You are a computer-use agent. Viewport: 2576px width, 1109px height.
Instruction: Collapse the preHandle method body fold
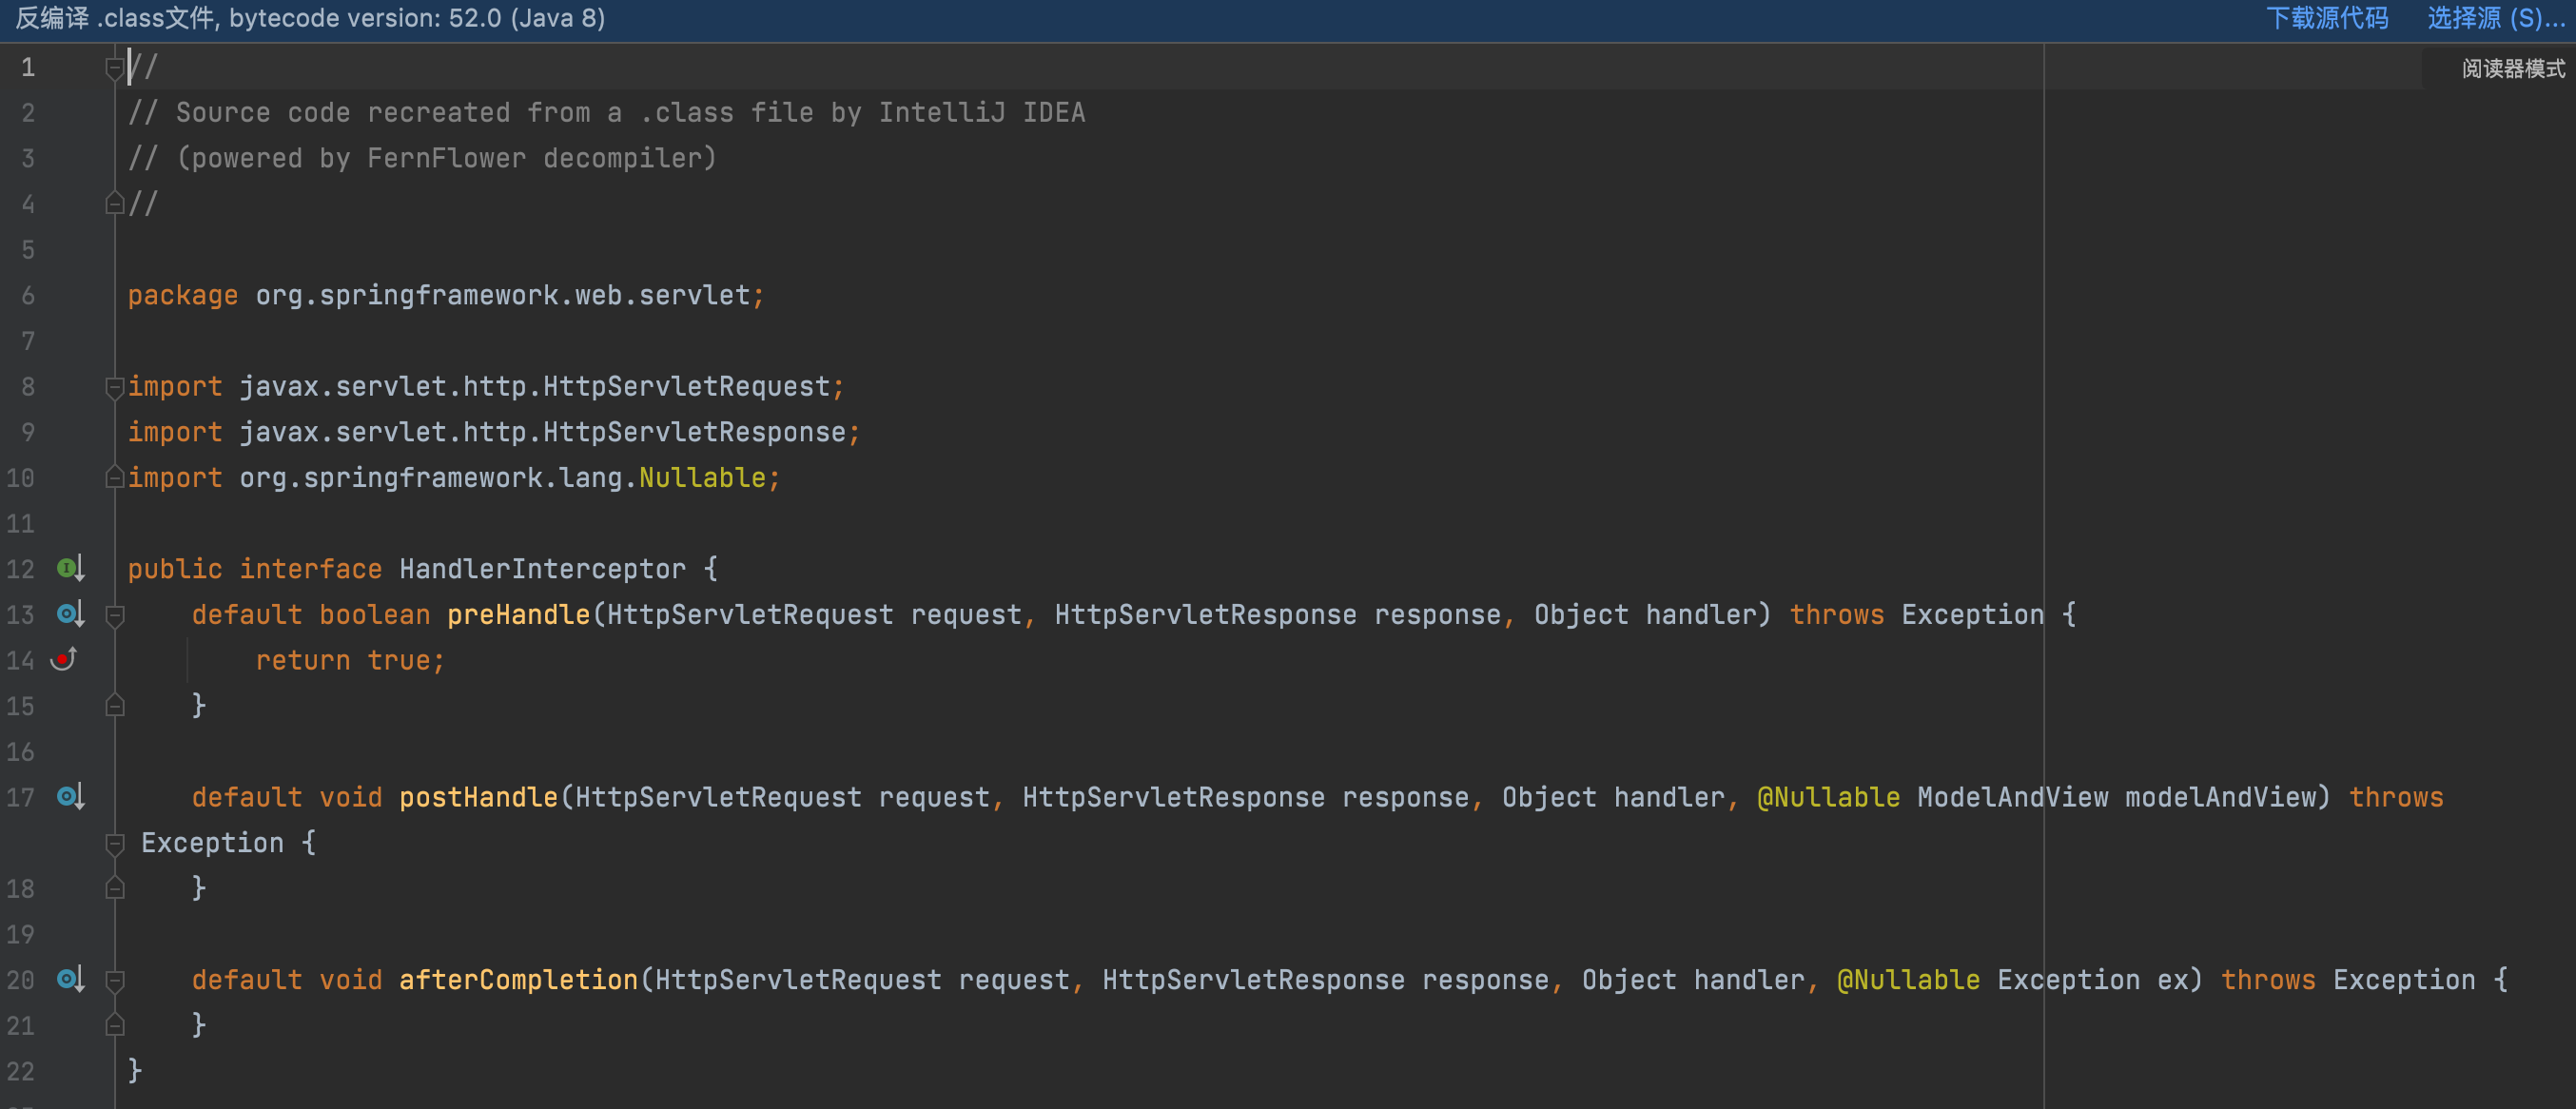(114, 615)
